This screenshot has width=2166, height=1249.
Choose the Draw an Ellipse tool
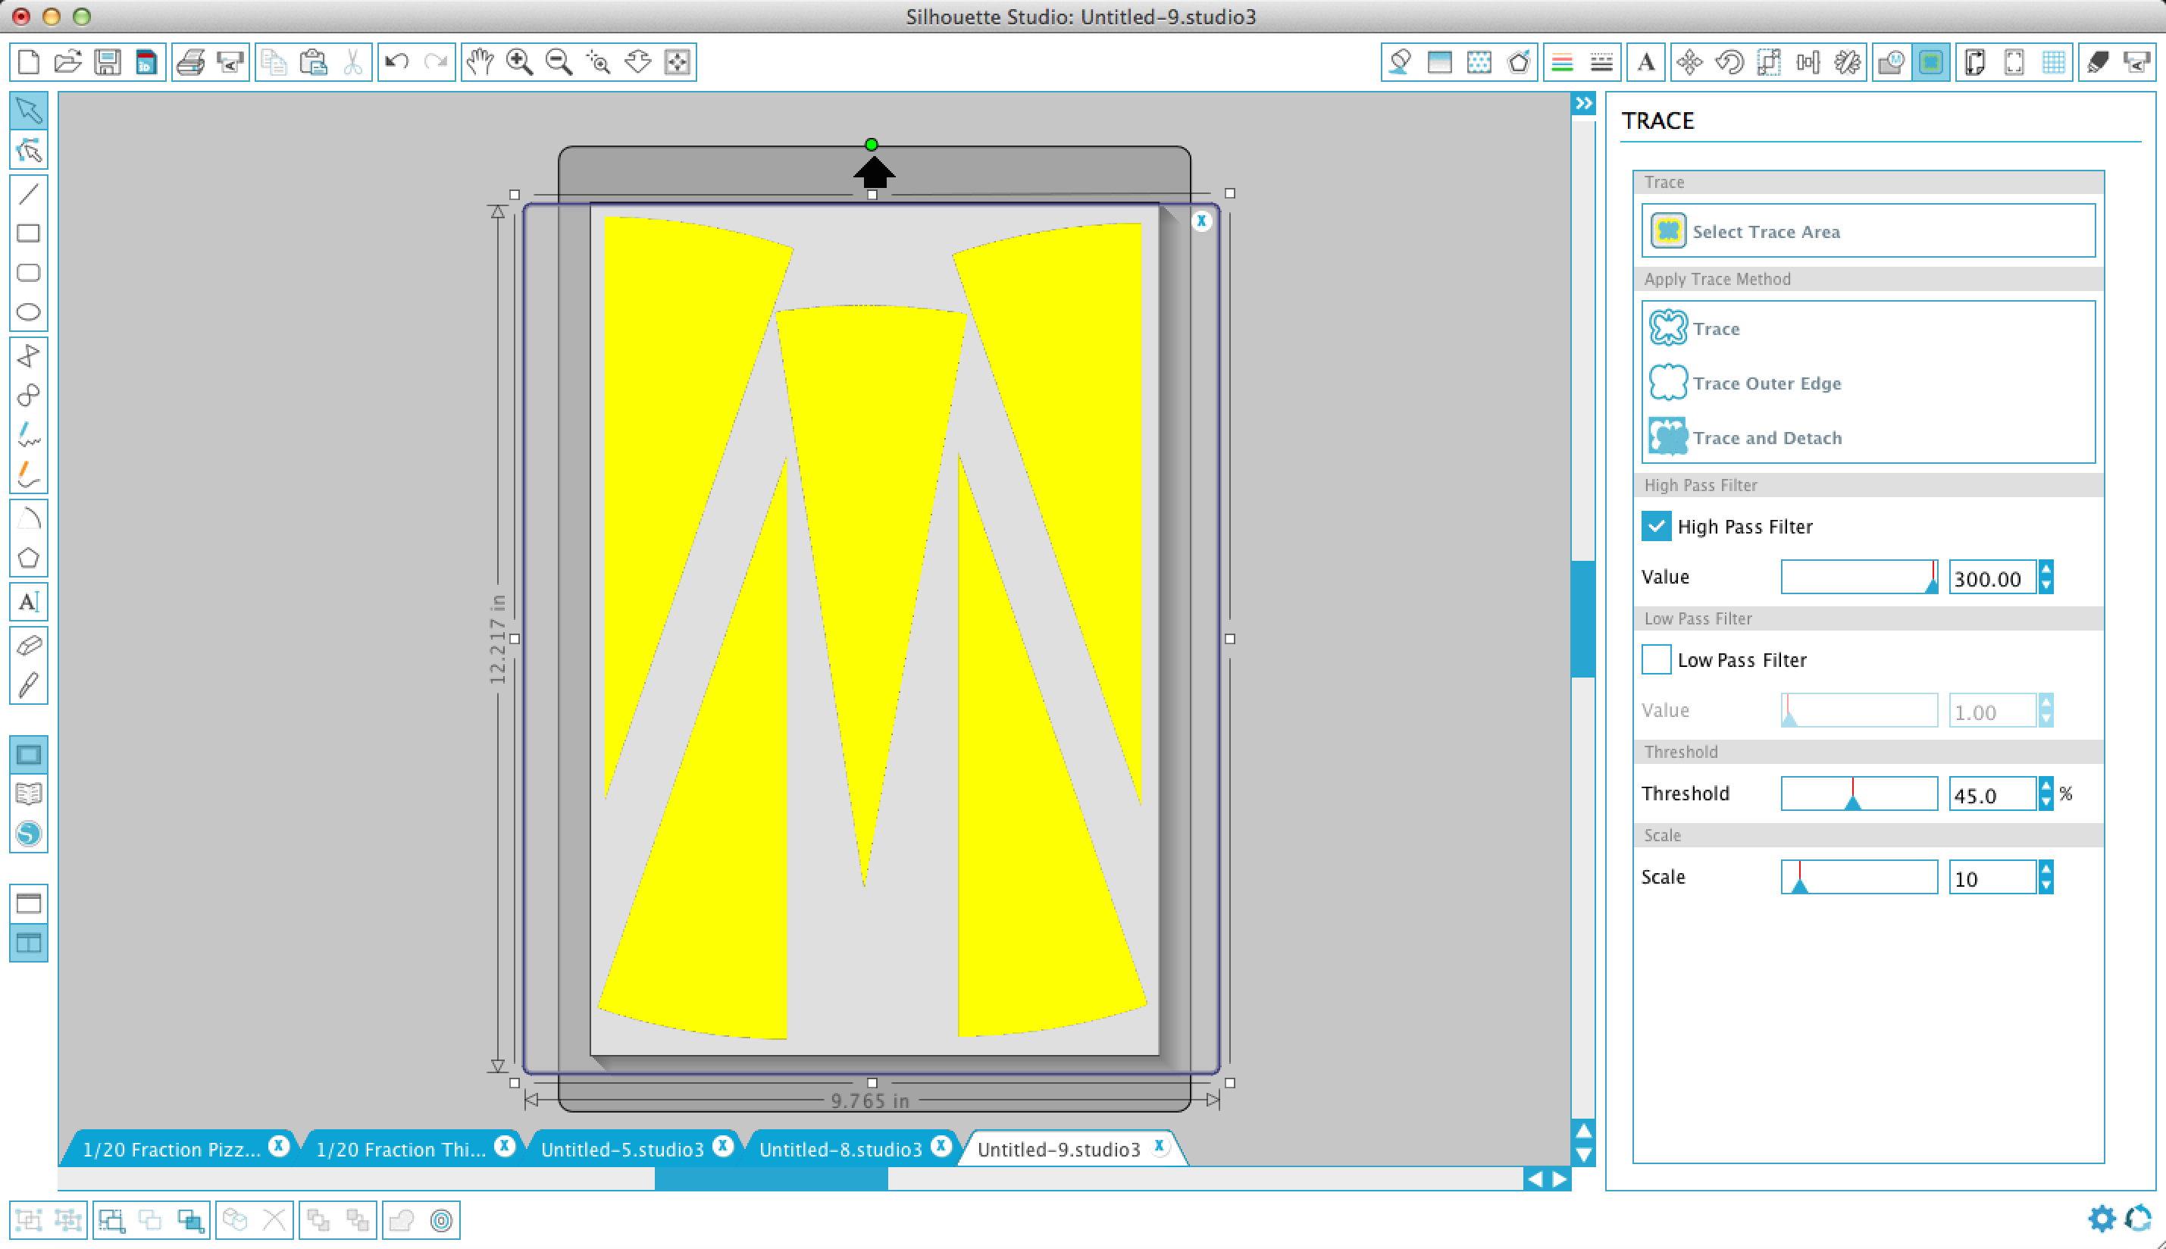tap(28, 312)
